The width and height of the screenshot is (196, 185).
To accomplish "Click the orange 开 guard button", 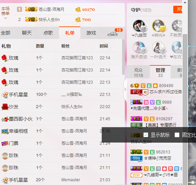I will click(178, 9).
